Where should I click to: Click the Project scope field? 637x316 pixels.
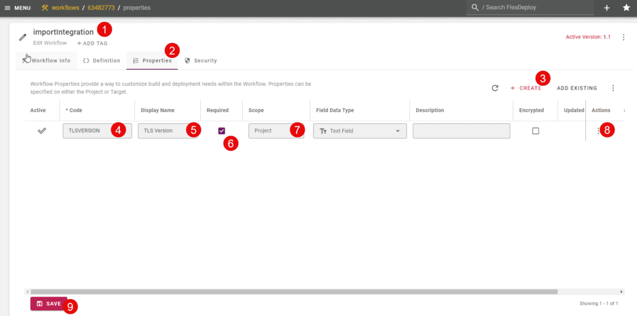pyautogui.click(x=276, y=131)
